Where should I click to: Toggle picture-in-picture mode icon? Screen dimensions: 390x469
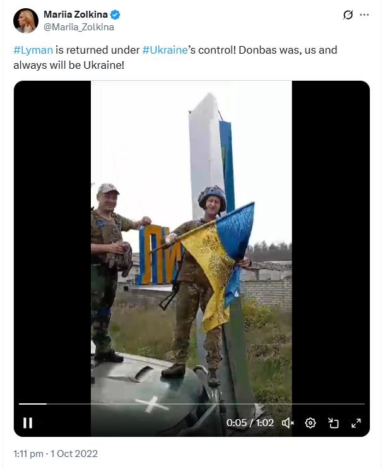pos(333,423)
